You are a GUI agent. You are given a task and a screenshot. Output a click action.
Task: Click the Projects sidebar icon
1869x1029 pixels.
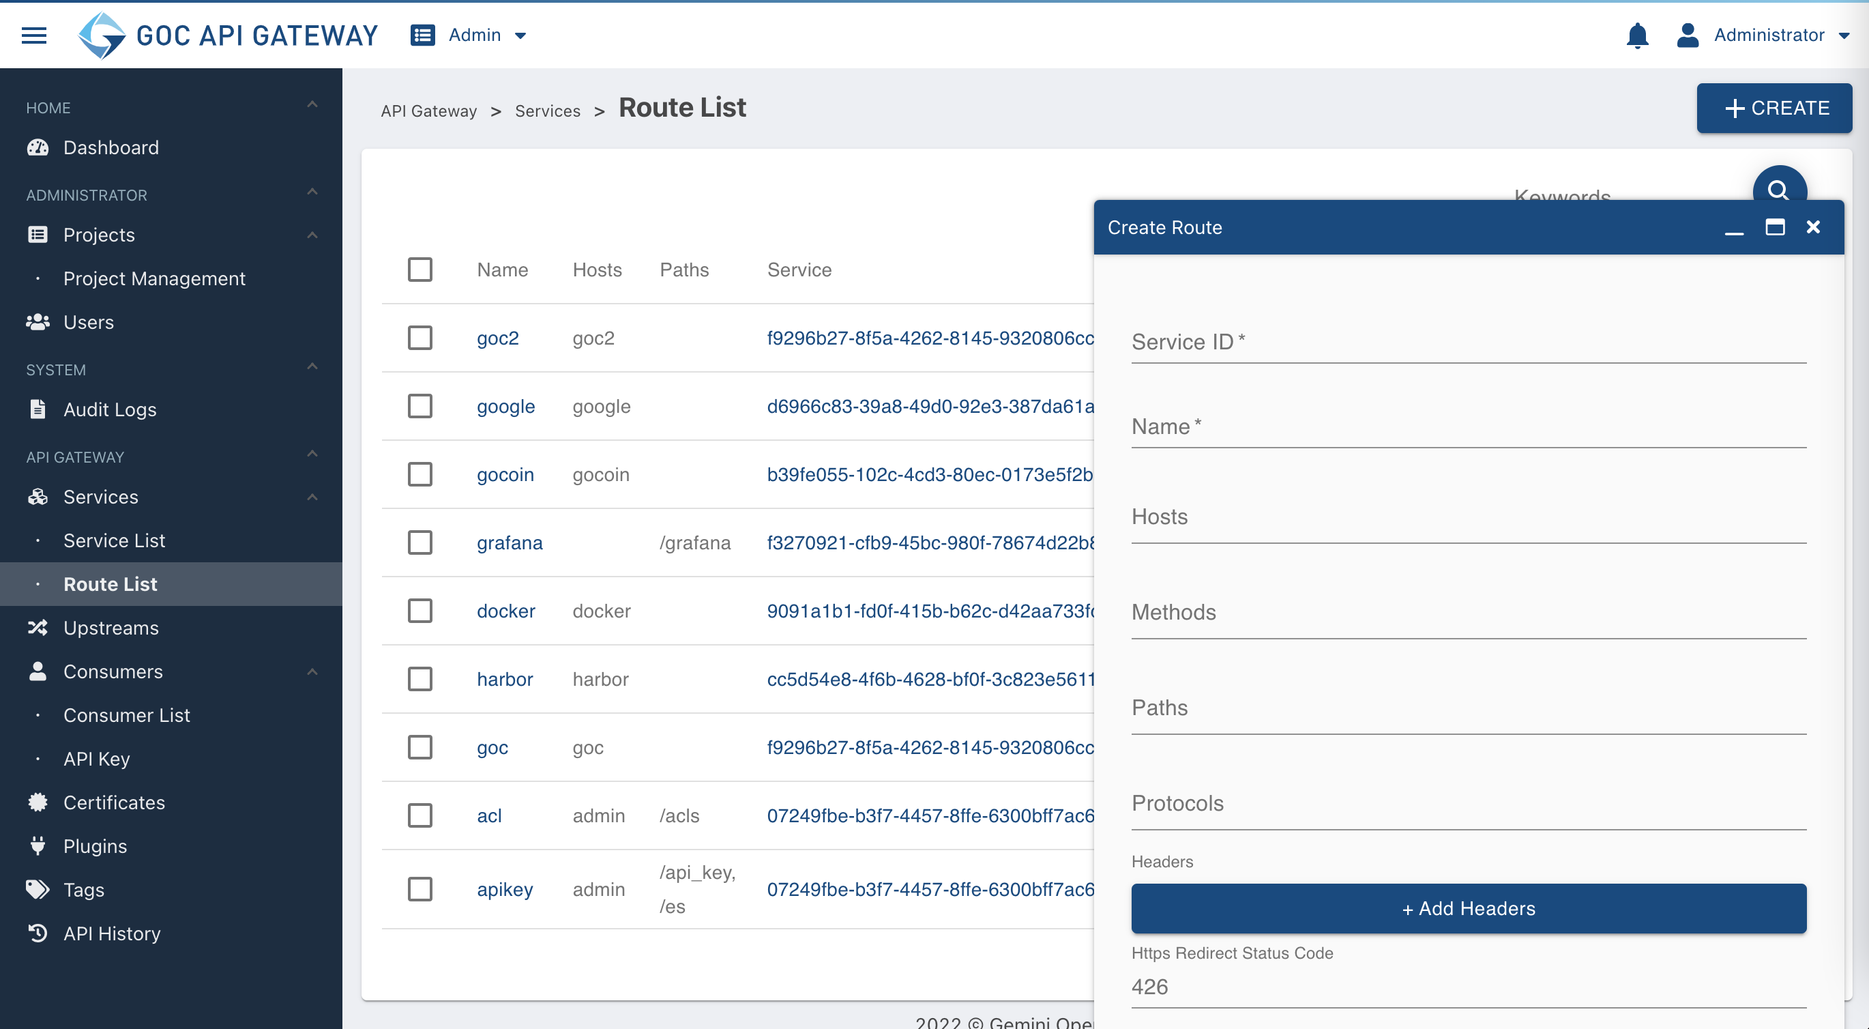pos(38,235)
